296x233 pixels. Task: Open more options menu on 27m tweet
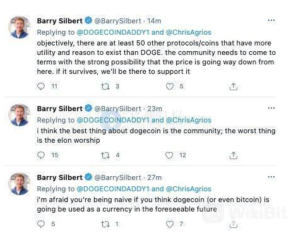(271, 177)
